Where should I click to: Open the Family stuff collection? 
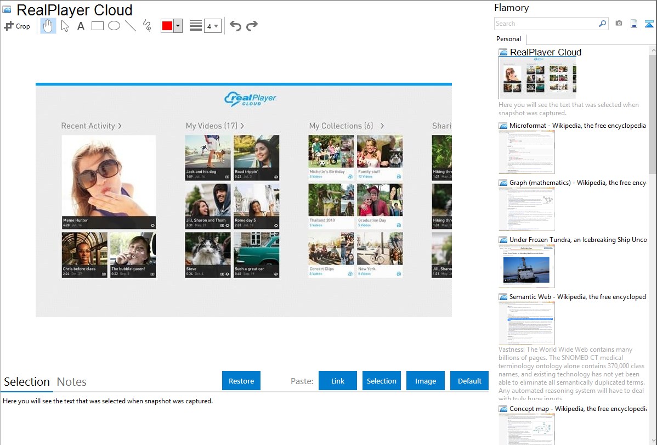(380, 157)
